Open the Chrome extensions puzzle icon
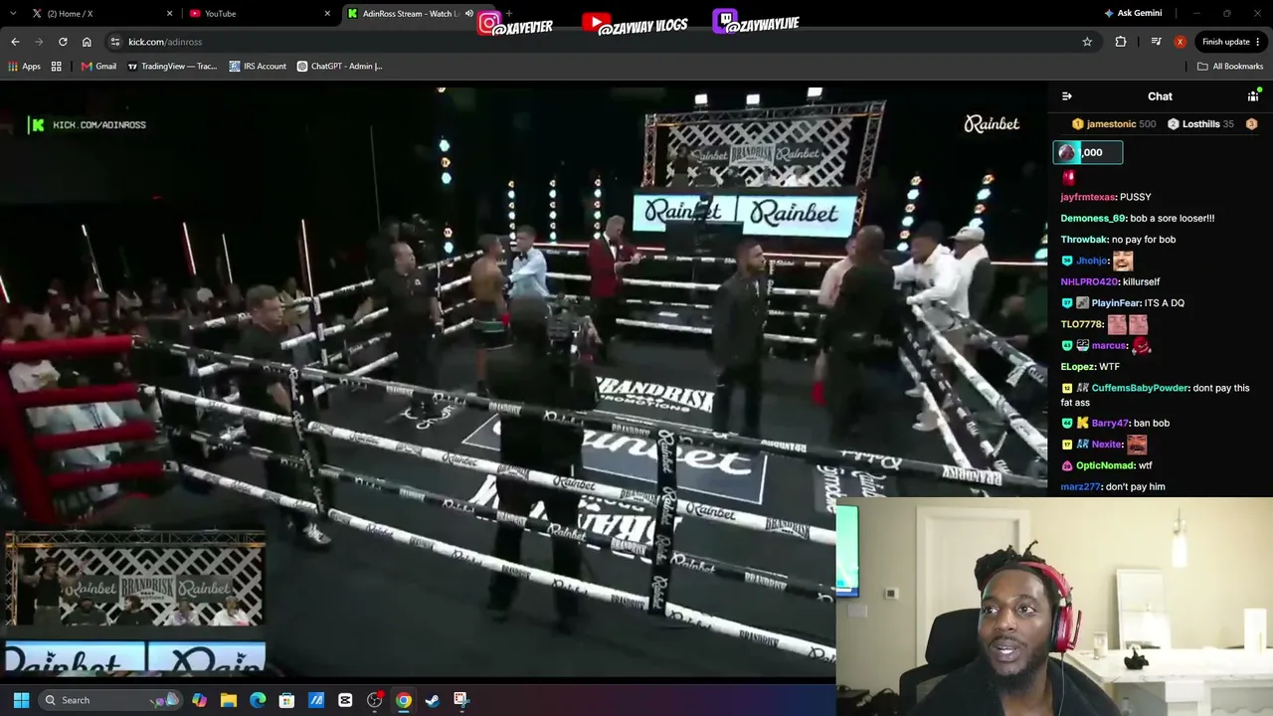This screenshot has width=1273, height=716. click(x=1121, y=42)
